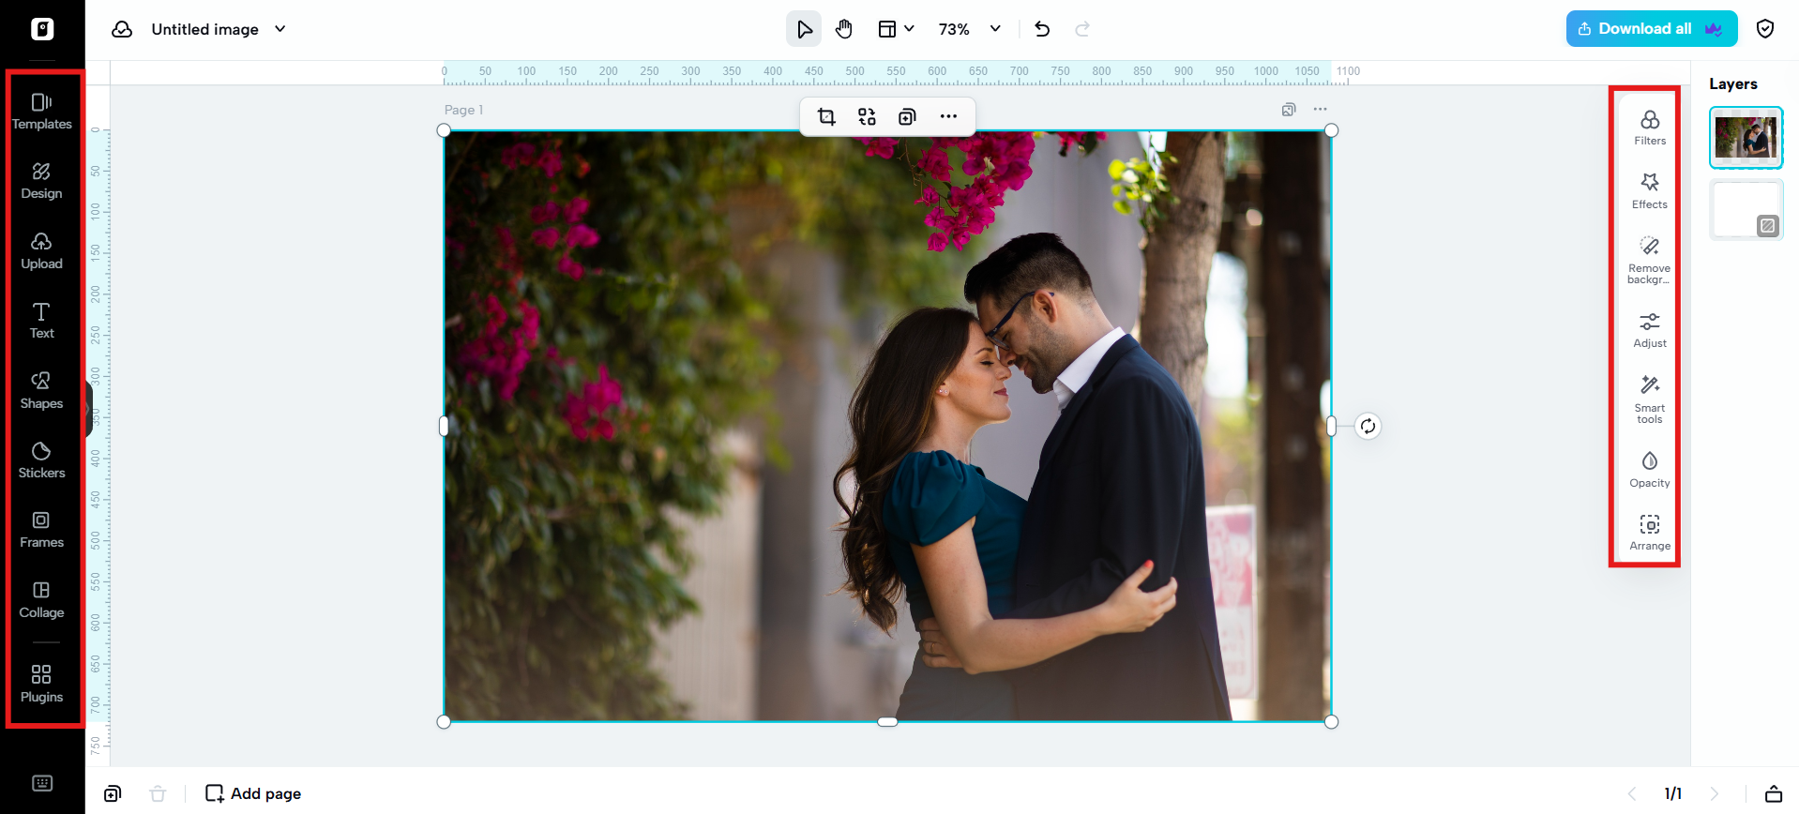Toggle the page lock icon at bottom right
1799x814 pixels.
(x=1773, y=793)
